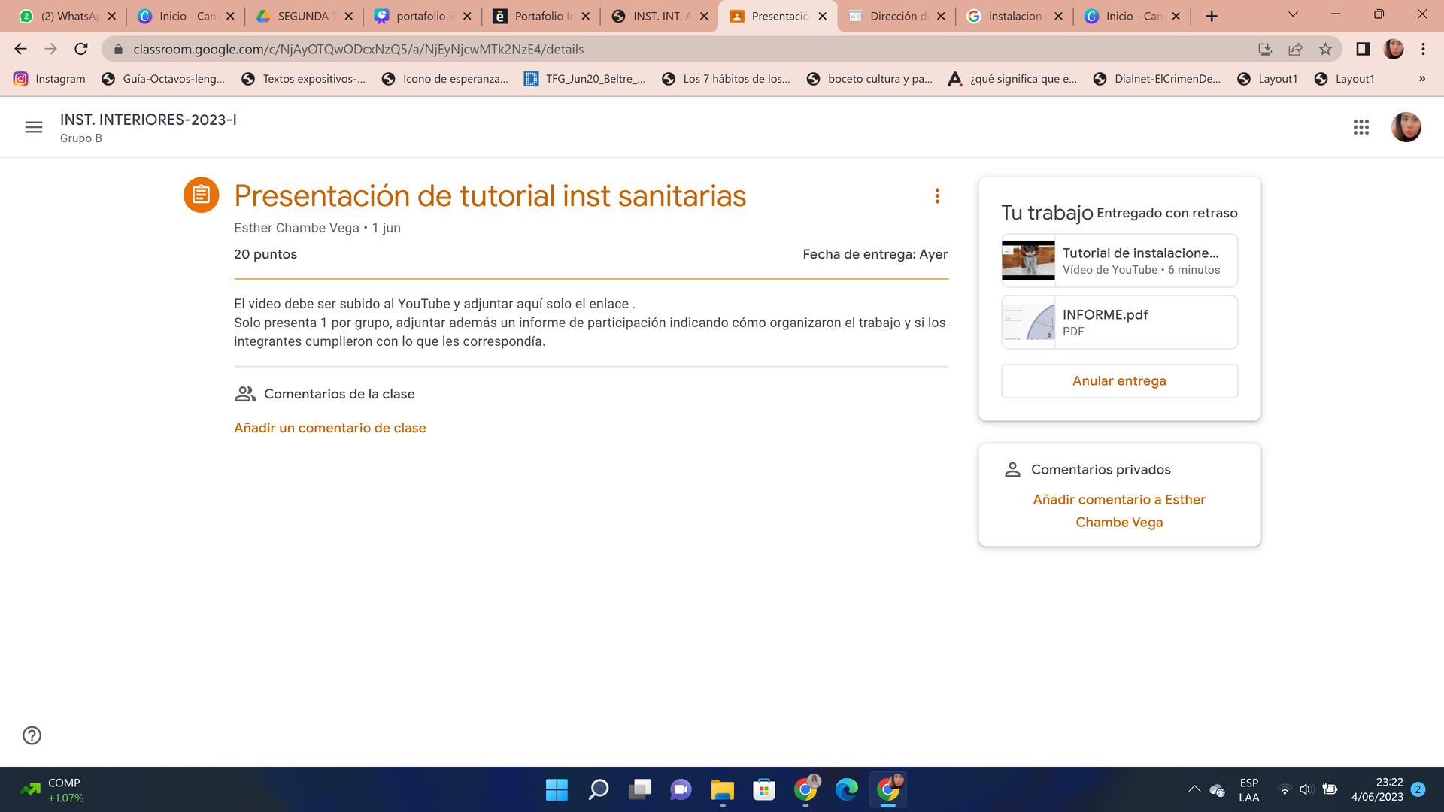This screenshot has width=1444, height=812.
Task: Click the Anular entrega button
Action: pyautogui.click(x=1119, y=381)
